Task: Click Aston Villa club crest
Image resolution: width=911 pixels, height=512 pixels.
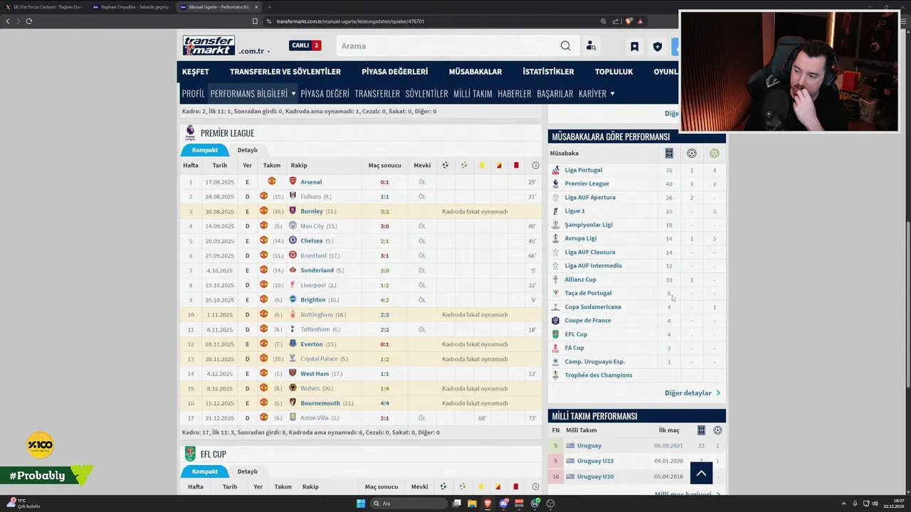Action: 293,417
